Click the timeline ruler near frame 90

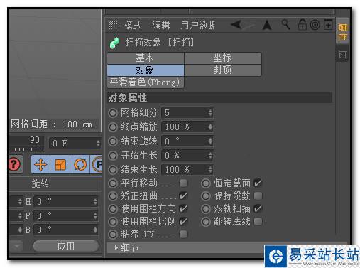pos(27,144)
